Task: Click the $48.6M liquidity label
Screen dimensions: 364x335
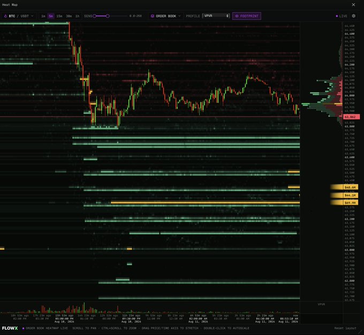Action: pyautogui.click(x=351, y=187)
